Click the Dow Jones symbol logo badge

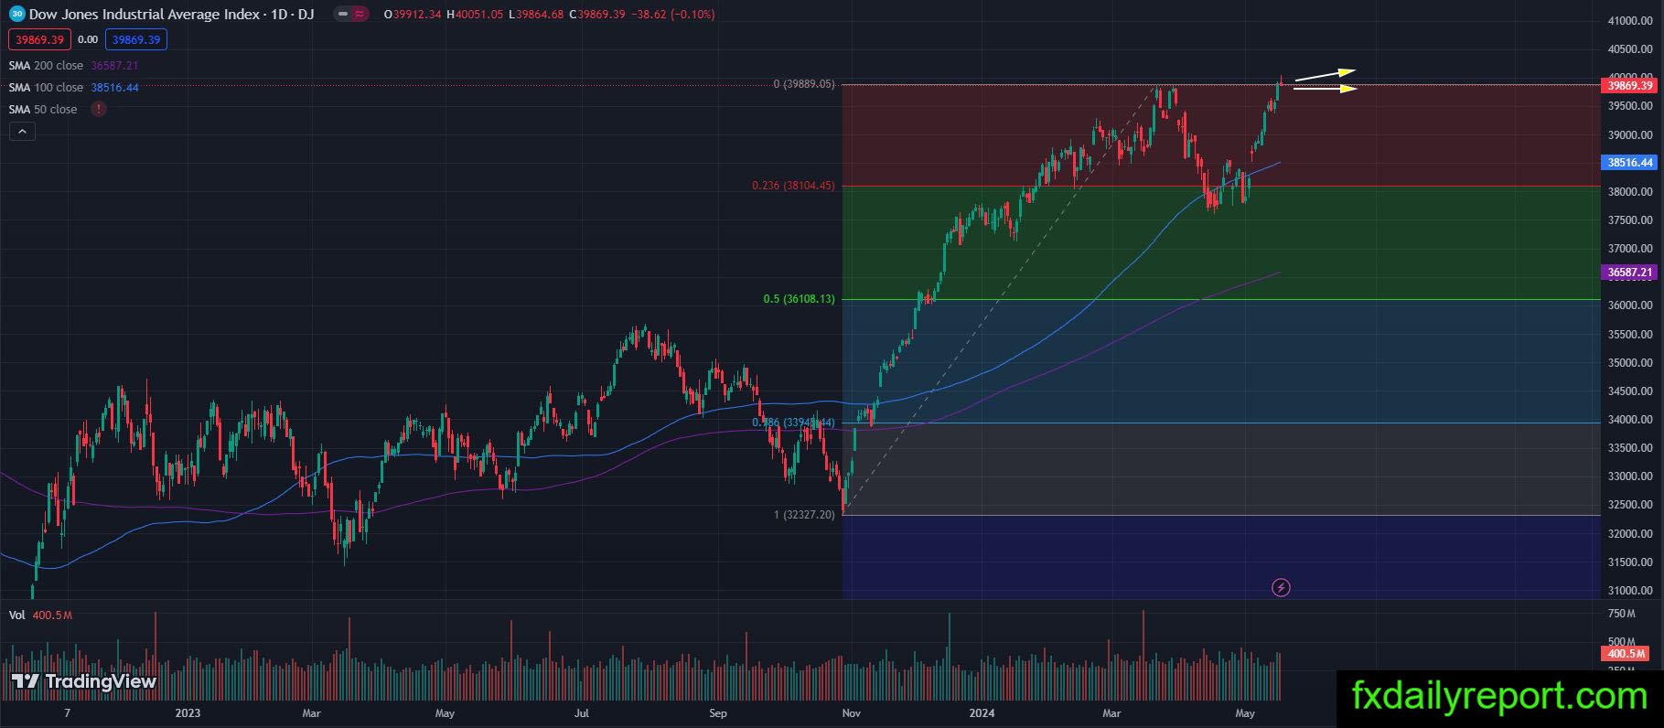click(x=16, y=15)
